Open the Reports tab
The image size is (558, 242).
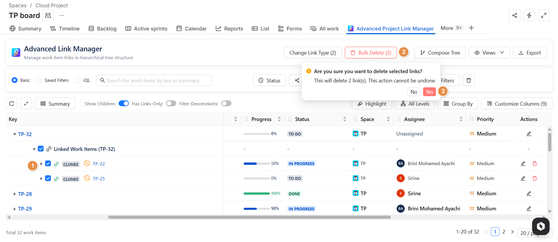point(229,28)
